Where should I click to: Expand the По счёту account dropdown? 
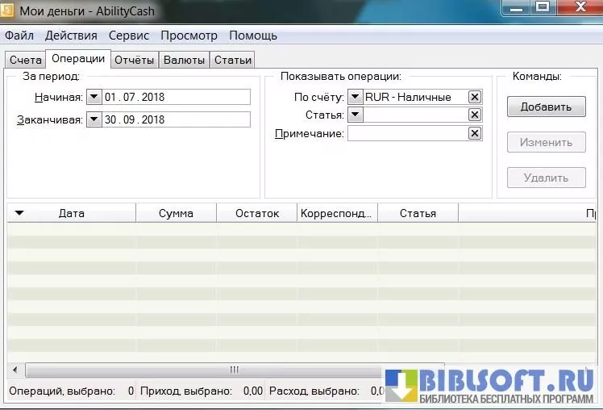pyautogui.click(x=355, y=97)
